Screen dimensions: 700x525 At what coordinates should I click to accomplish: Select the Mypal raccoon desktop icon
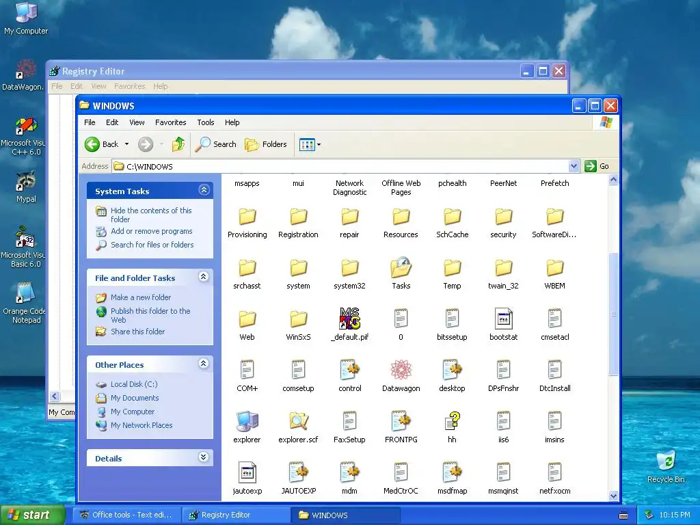point(26,187)
